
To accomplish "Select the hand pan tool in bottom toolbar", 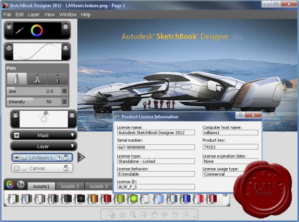I will [154, 215].
